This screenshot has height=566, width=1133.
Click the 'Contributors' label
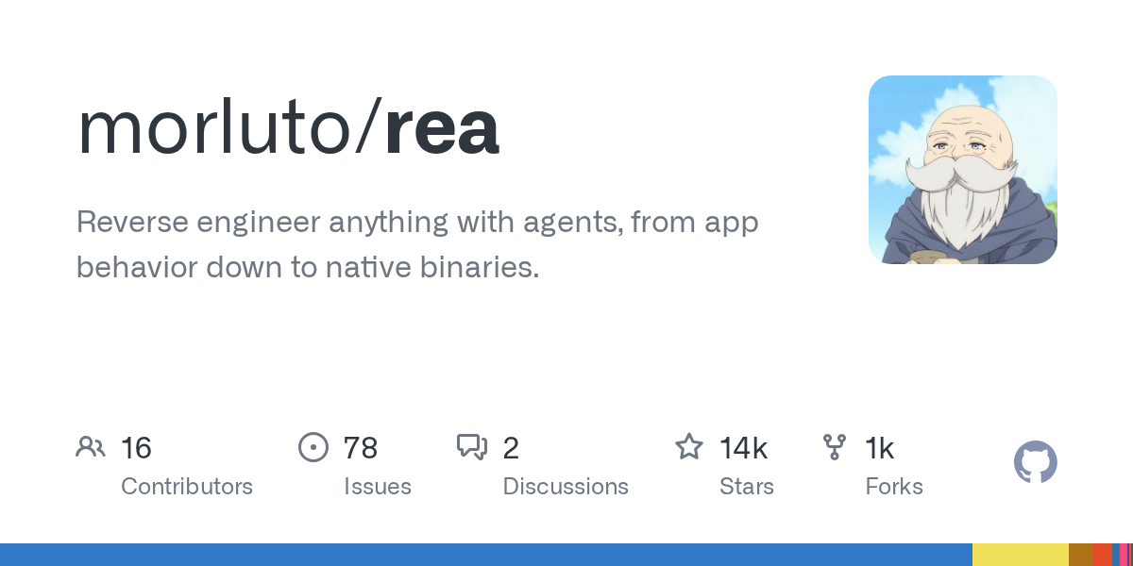(187, 487)
